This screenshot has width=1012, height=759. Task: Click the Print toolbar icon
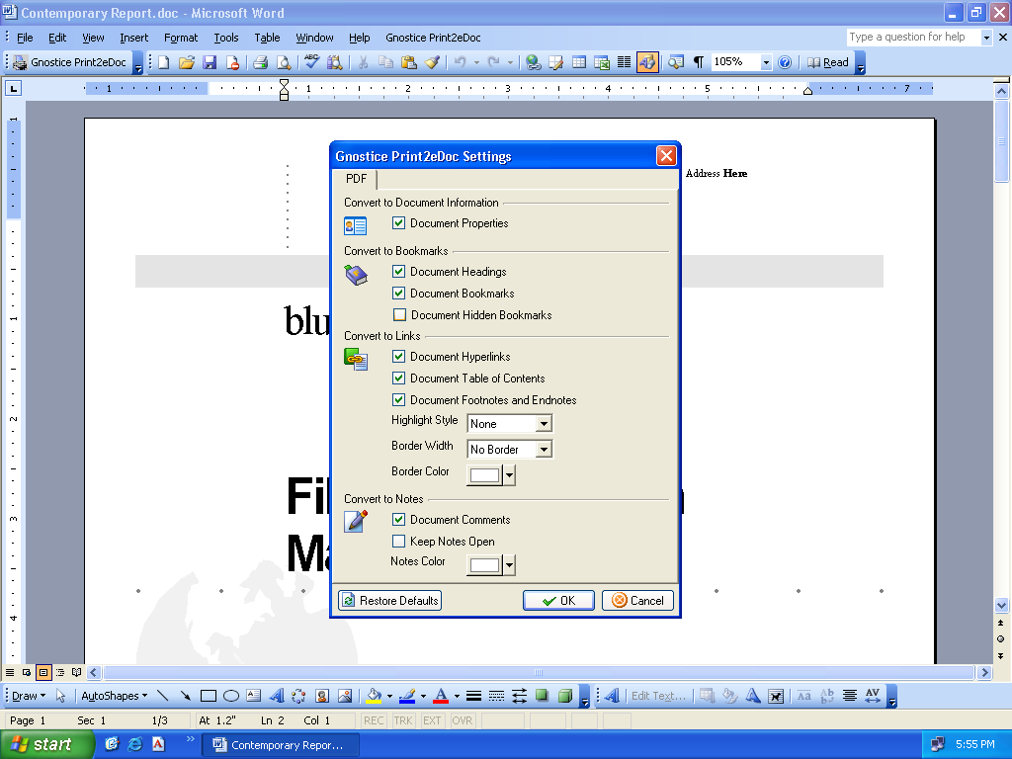260,62
